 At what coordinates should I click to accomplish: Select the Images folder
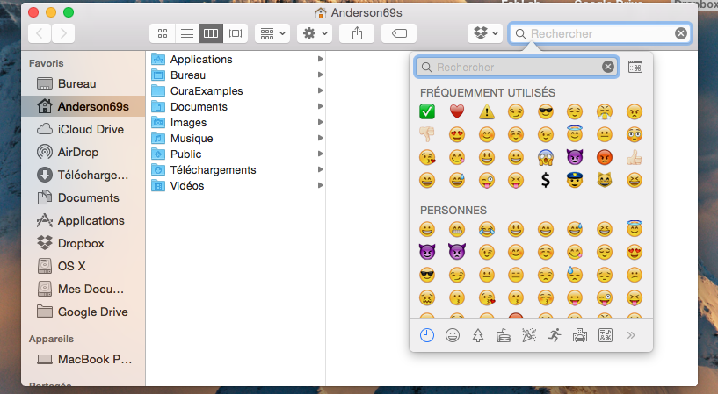point(236,123)
